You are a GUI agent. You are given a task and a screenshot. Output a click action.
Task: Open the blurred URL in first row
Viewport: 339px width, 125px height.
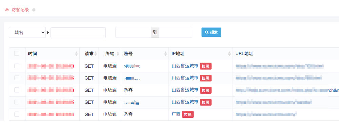pos(280,66)
